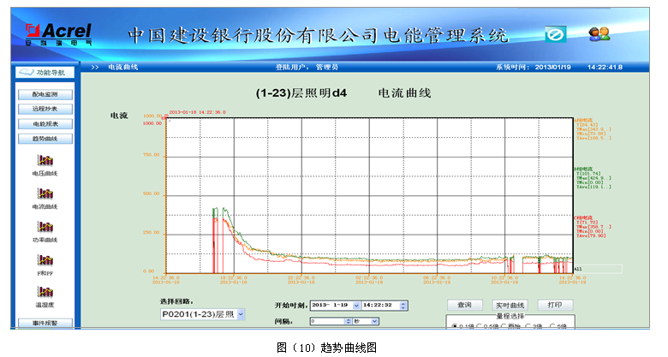
Task: Click the 功能导航 book icon
Action: [x=27, y=73]
